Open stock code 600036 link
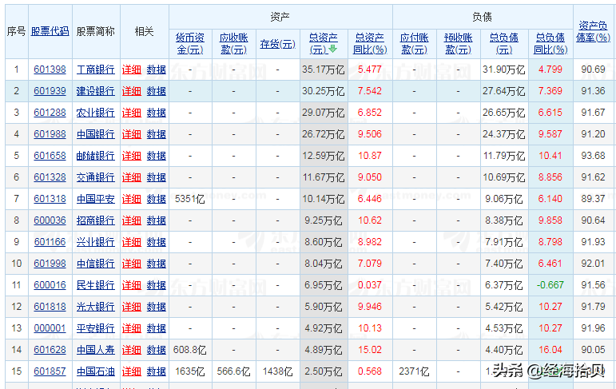The height and width of the screenshot is (389, 616). [x=50, y=220]
